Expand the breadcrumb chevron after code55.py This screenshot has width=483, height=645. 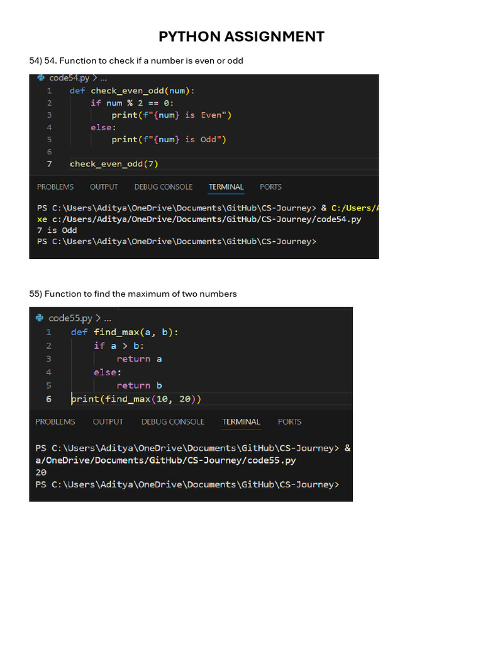tap(97, 318)
